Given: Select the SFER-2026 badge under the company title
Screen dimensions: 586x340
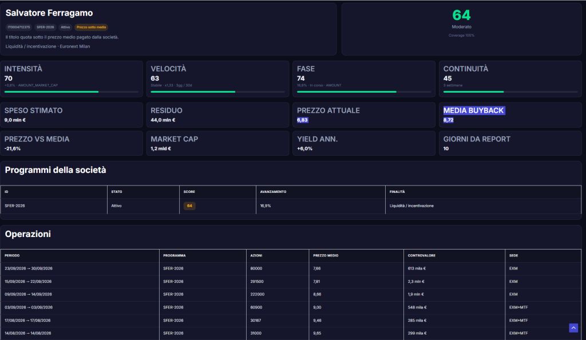Looking at the screenshot, I should [x=45, y=27].
